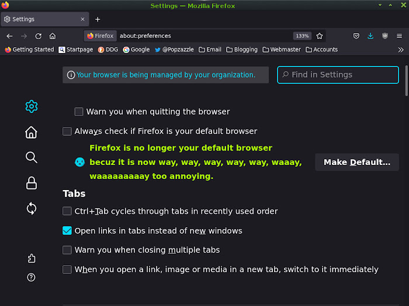Screen dimensions: 409x306
Task: Go back using the back arrow
Action: pos(9,36)
